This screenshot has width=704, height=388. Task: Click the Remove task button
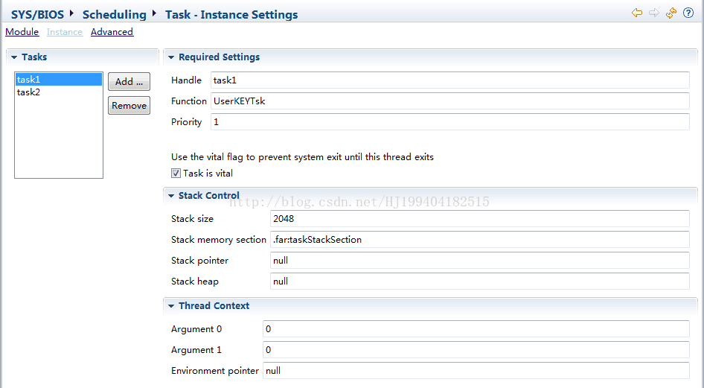pos(129,106)
